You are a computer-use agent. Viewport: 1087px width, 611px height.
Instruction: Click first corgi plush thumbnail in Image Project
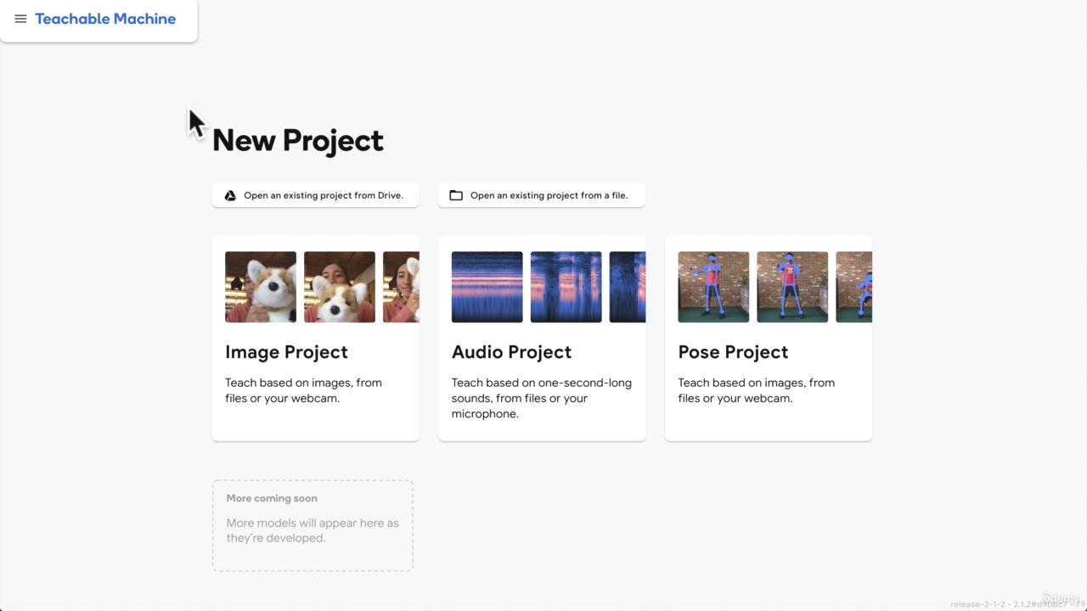(x=261, y=287)
